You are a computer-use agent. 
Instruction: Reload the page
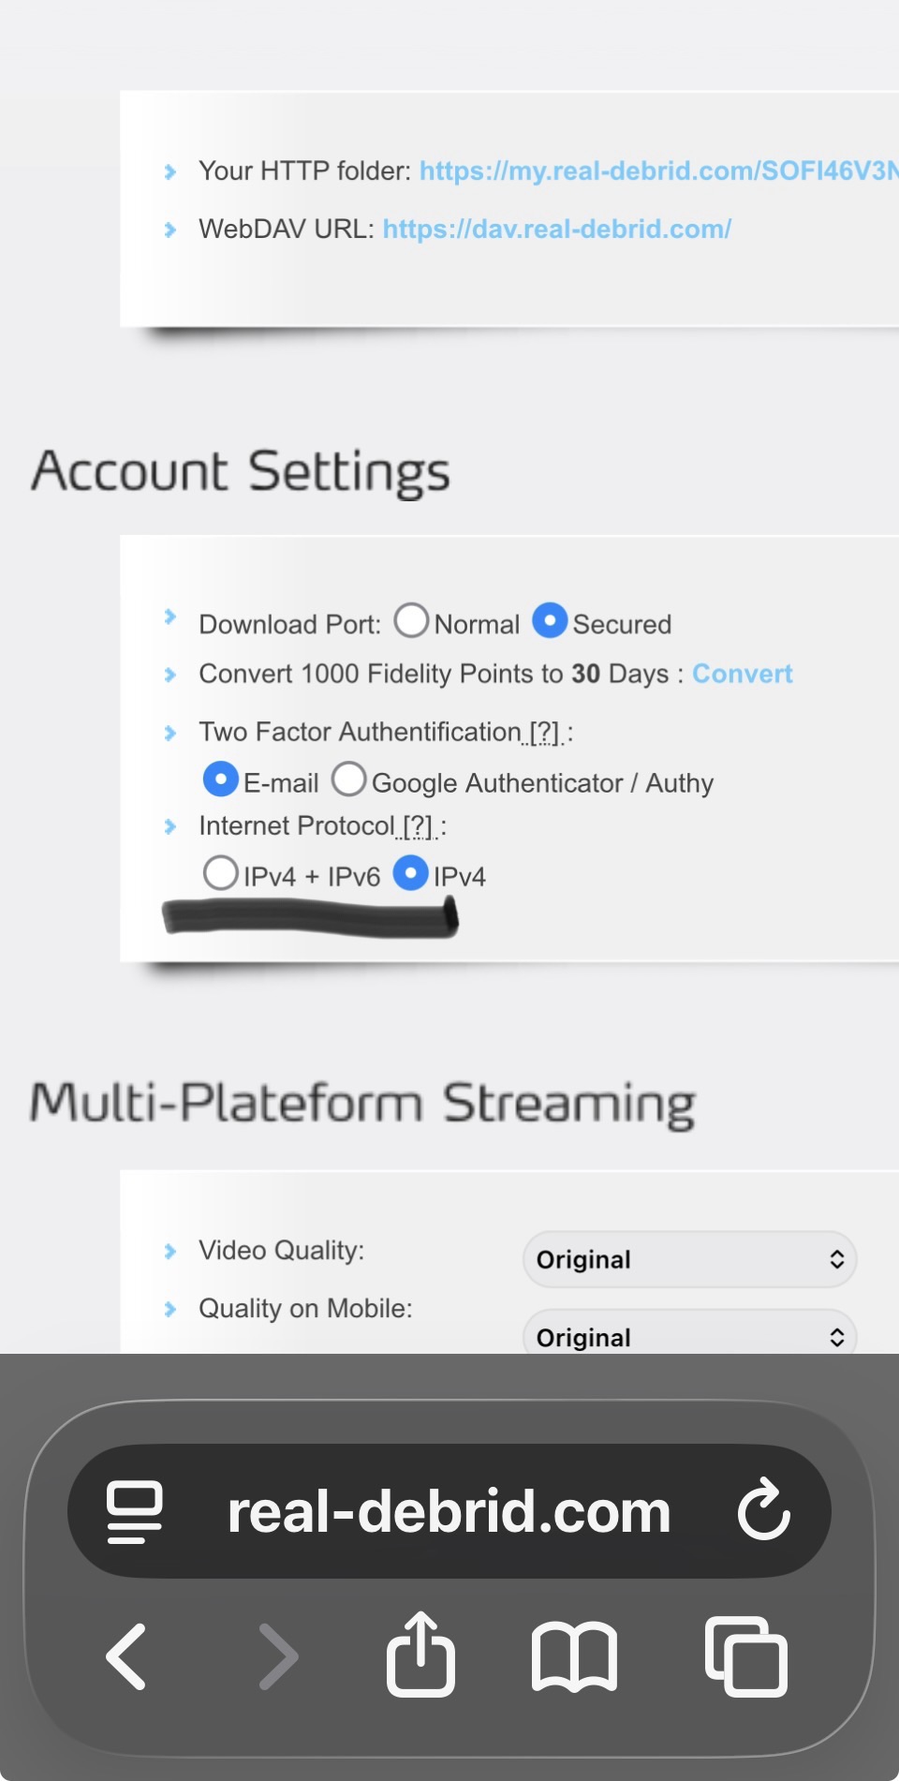tap(763, 1509)
